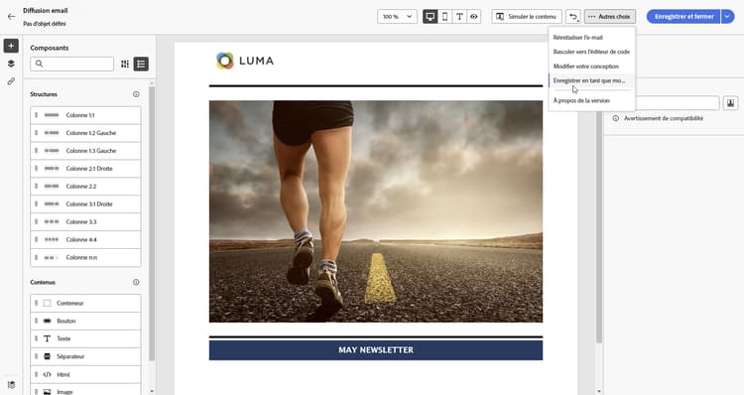Open the conditional content icon in sidebar

point(11,384)
